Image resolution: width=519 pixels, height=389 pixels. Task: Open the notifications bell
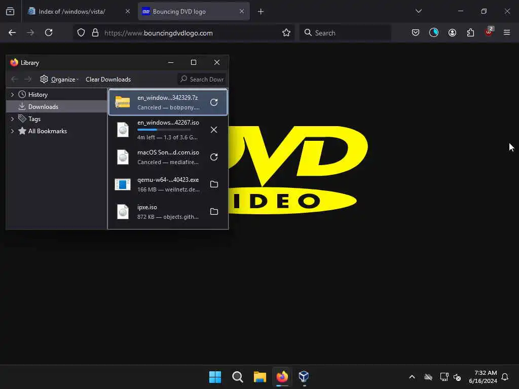point(505,377)
